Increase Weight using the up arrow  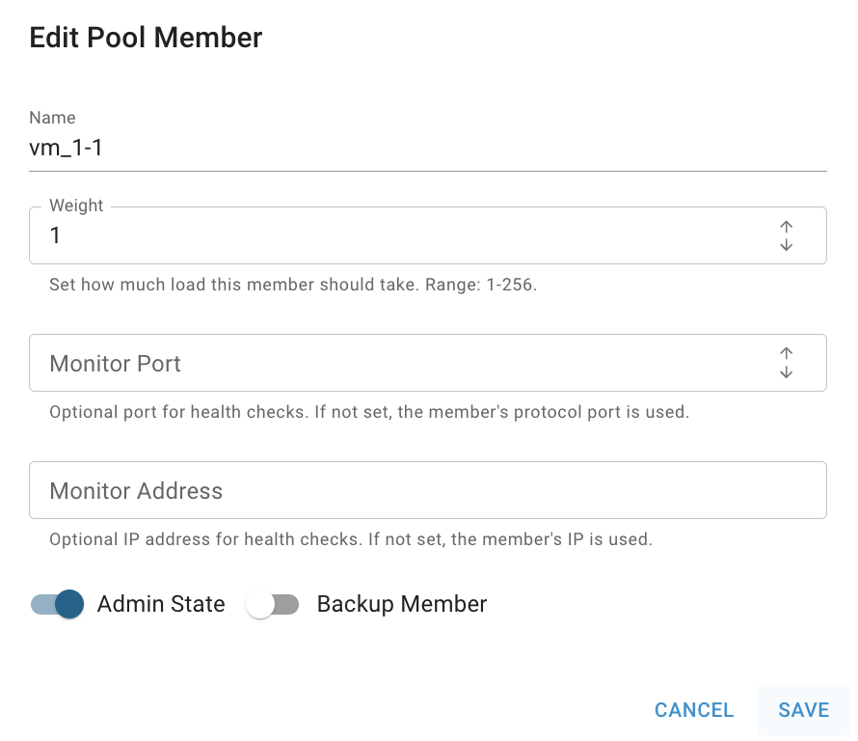(787, 227)
